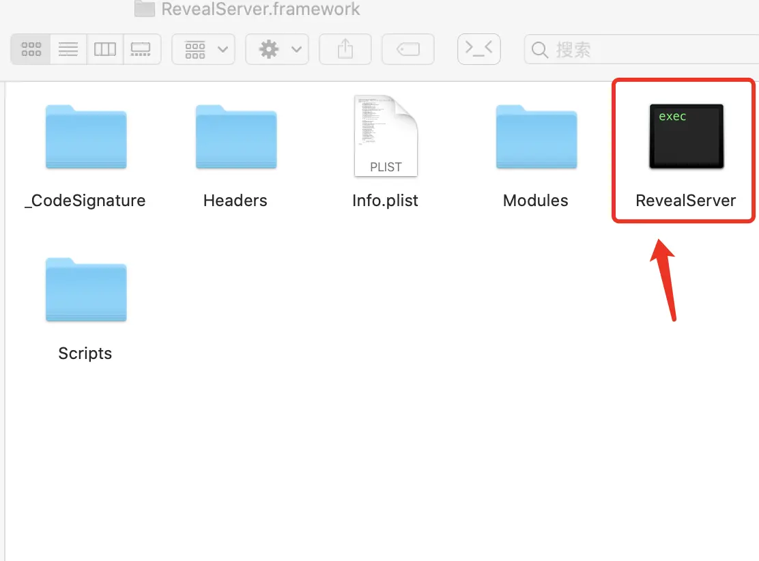This screenshot has width=759, height=561.
Task: Open Terminal here toolbar icon
Action: (x=478, y=49)
